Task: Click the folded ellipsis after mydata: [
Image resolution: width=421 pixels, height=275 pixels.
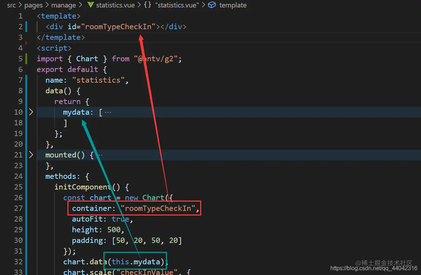Action: point(108,112)
